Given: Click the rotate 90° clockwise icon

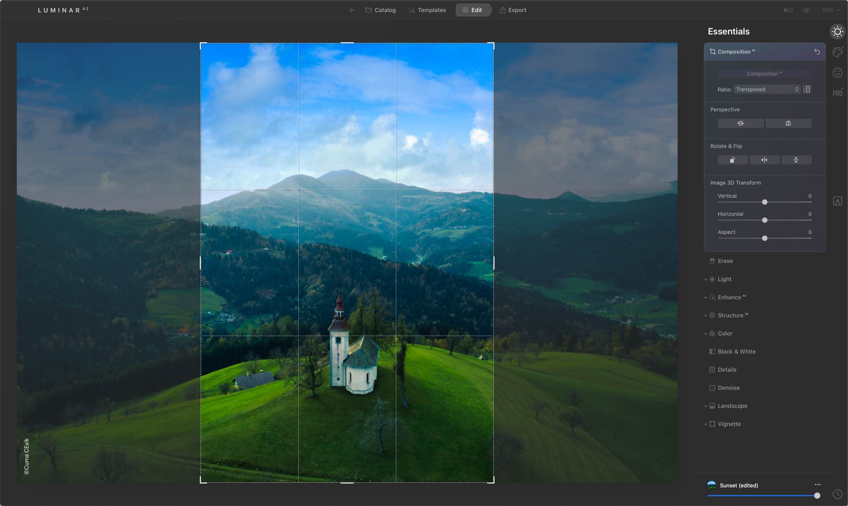Looking at the screenshot, I should pos(732,160).
